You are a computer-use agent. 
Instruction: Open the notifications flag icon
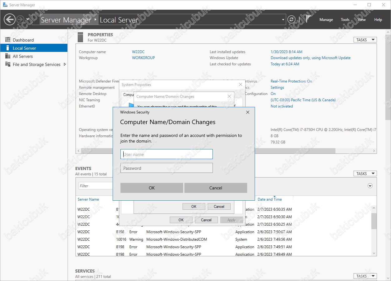click(308, 19)
